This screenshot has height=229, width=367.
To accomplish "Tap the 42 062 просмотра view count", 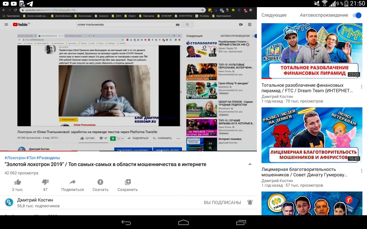I will [22, 173].
